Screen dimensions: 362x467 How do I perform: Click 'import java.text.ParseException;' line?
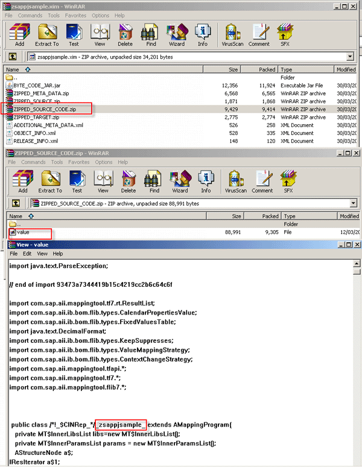(59, 266)
